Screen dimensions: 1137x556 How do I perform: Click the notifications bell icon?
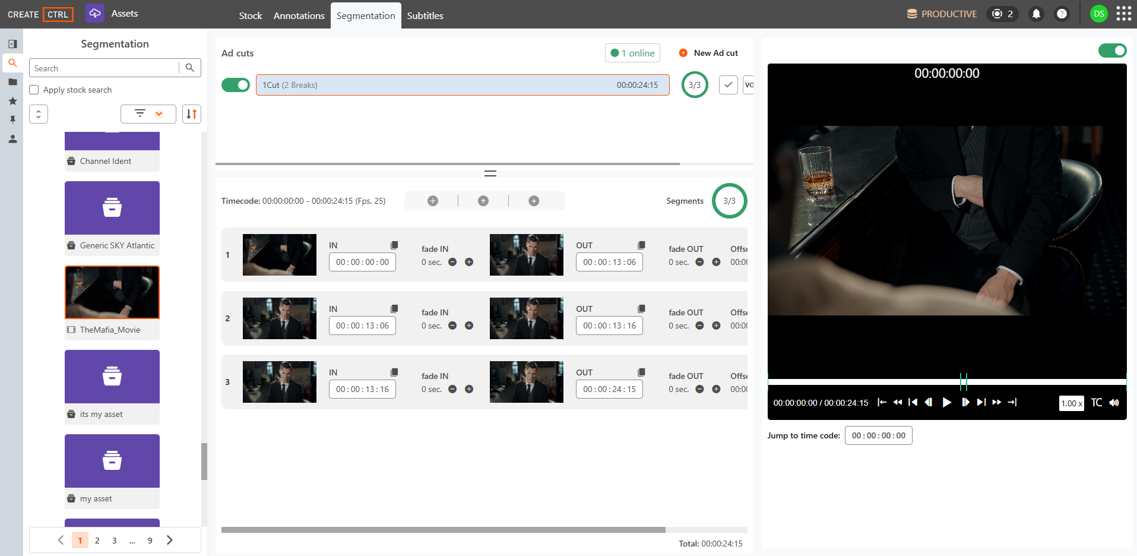(x=1036, y=14)
